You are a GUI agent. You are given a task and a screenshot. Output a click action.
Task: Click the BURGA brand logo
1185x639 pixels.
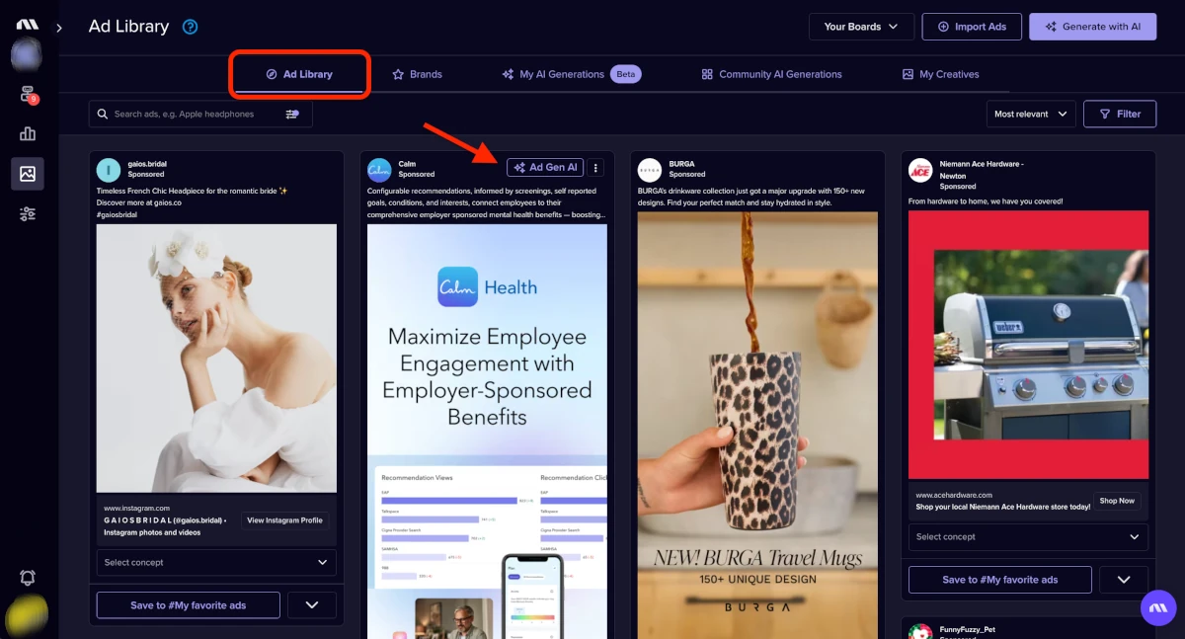click(x=650, y=170)
